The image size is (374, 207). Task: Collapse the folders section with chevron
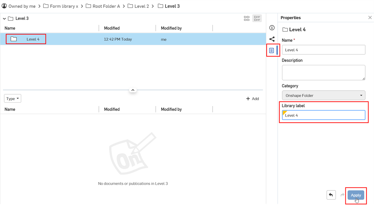point(133,90)
